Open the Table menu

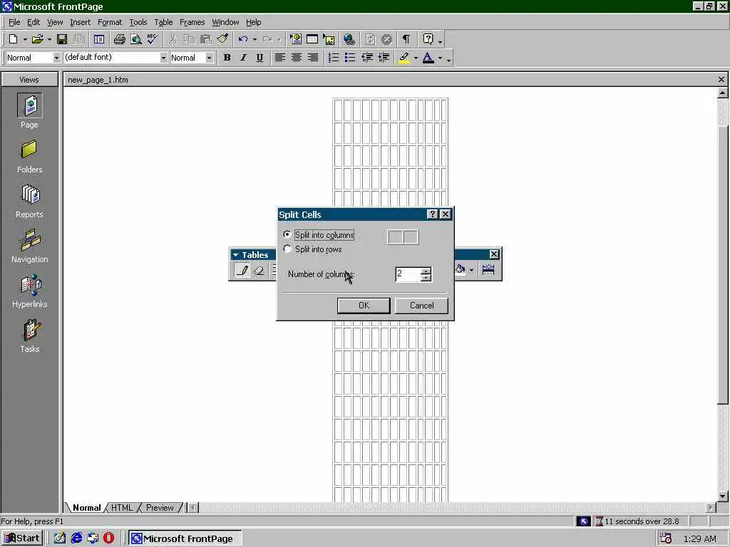163,22
